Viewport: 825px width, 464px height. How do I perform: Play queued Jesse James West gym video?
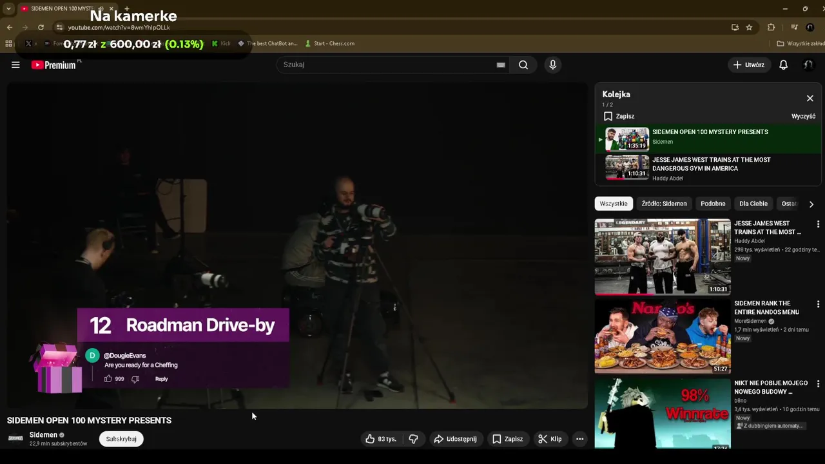point(708,168)
